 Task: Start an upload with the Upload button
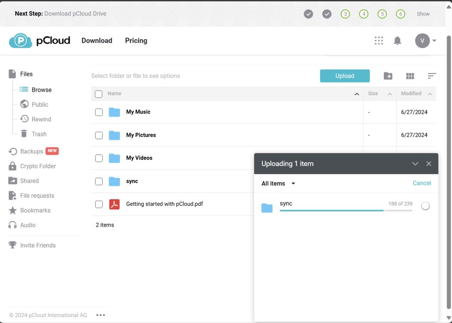click(x=345, y=76)
